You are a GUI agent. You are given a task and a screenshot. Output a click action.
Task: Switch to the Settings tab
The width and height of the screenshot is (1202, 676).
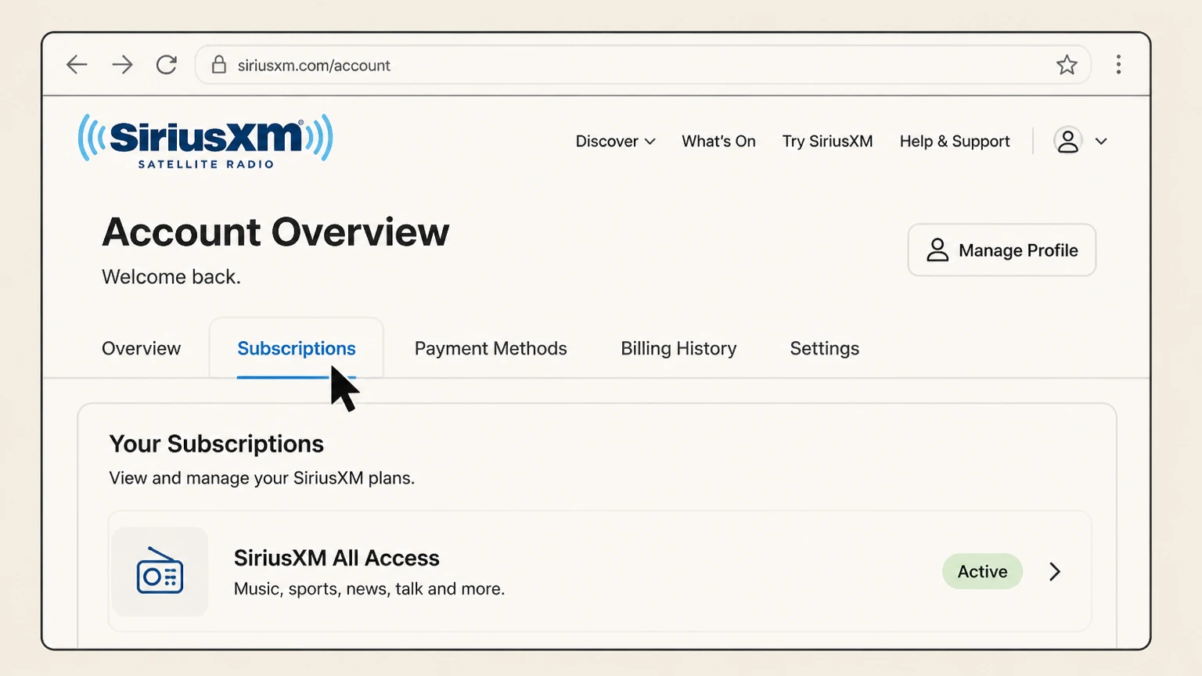tap(824, 348)
